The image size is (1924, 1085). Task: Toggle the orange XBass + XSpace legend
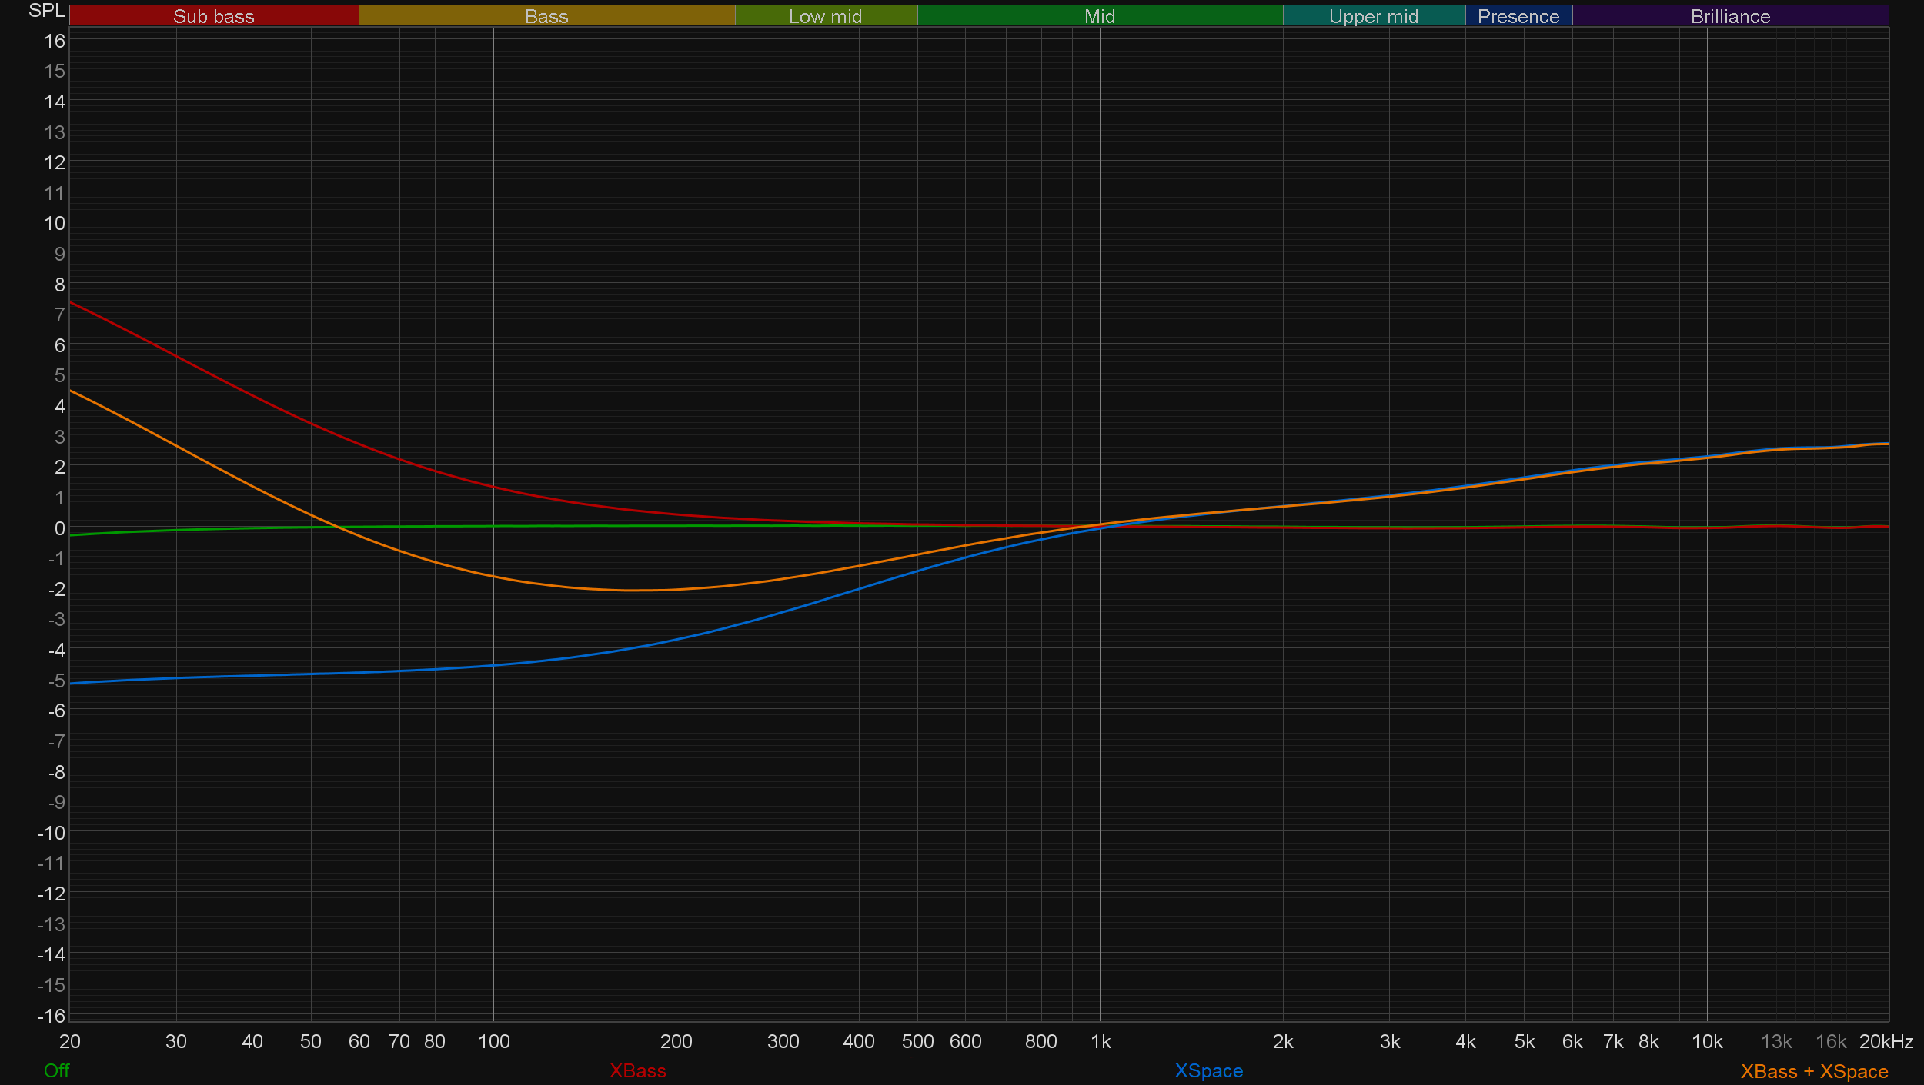pyautogui.click(x=1814, y=1071)
